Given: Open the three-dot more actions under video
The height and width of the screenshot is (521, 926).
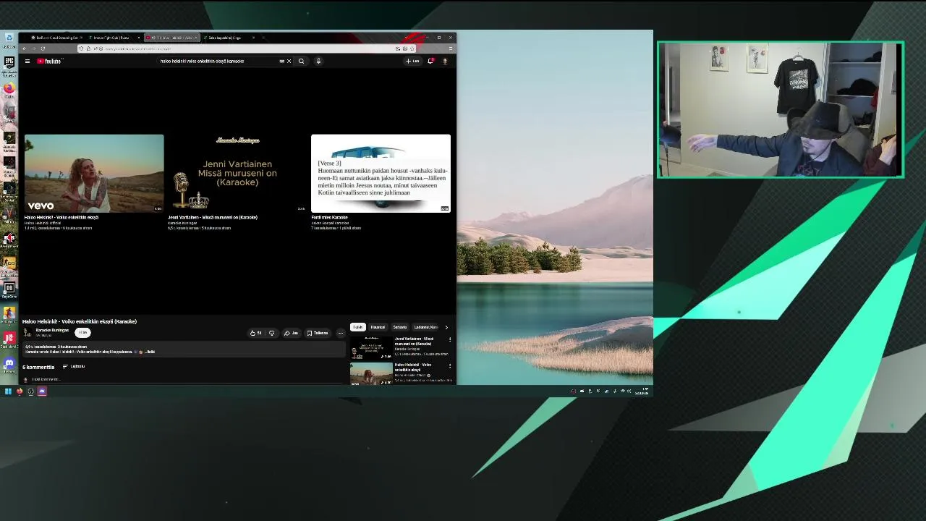Looking at the screenshot, I should (340, 333).
